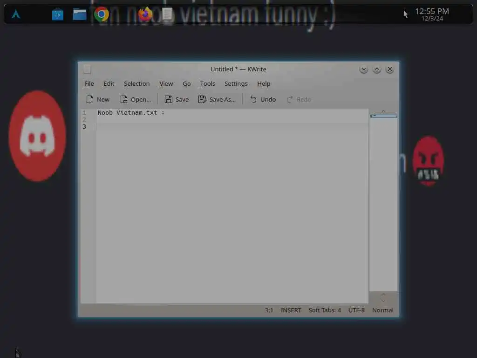Click line number 1 in the gutter
477x358 pixels.
pyautogui.click(x=84, y=113)
